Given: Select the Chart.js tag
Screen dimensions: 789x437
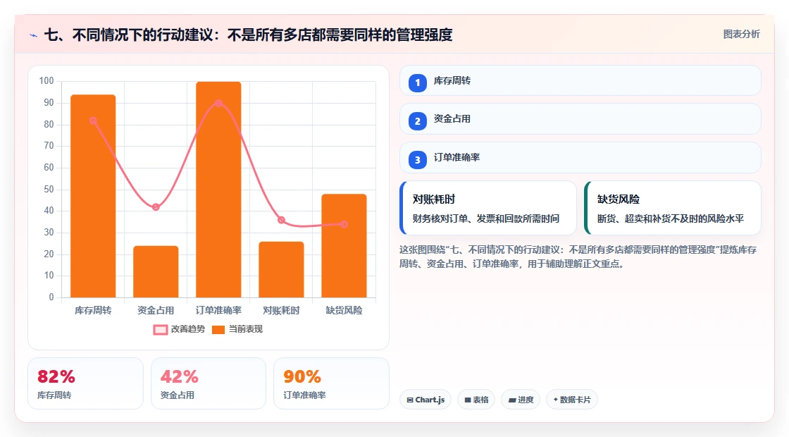Looking at the screenshot, I should click(425, 400).
